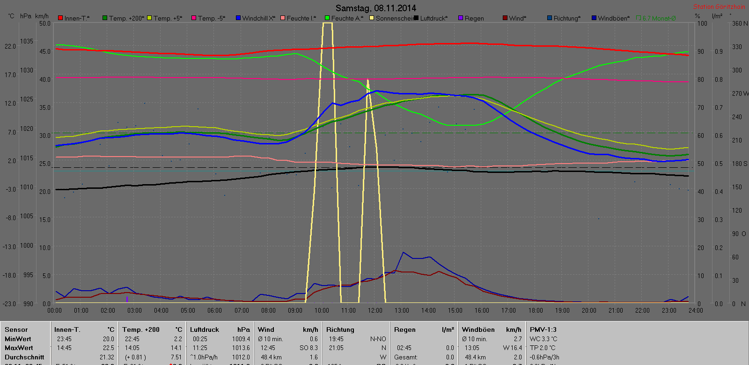Click the 06:00 time axis label
This screenshot has width=749, height=365.
click(x=215, y=310)
